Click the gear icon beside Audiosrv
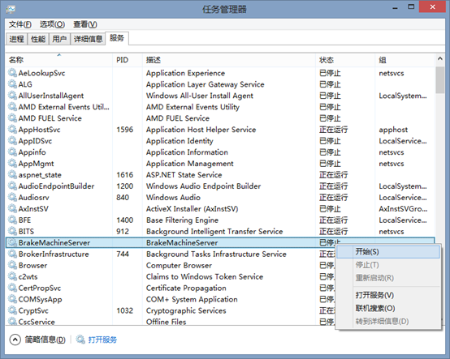The height and width of the screenshot is (359, 450). click(x=12, y=197)
